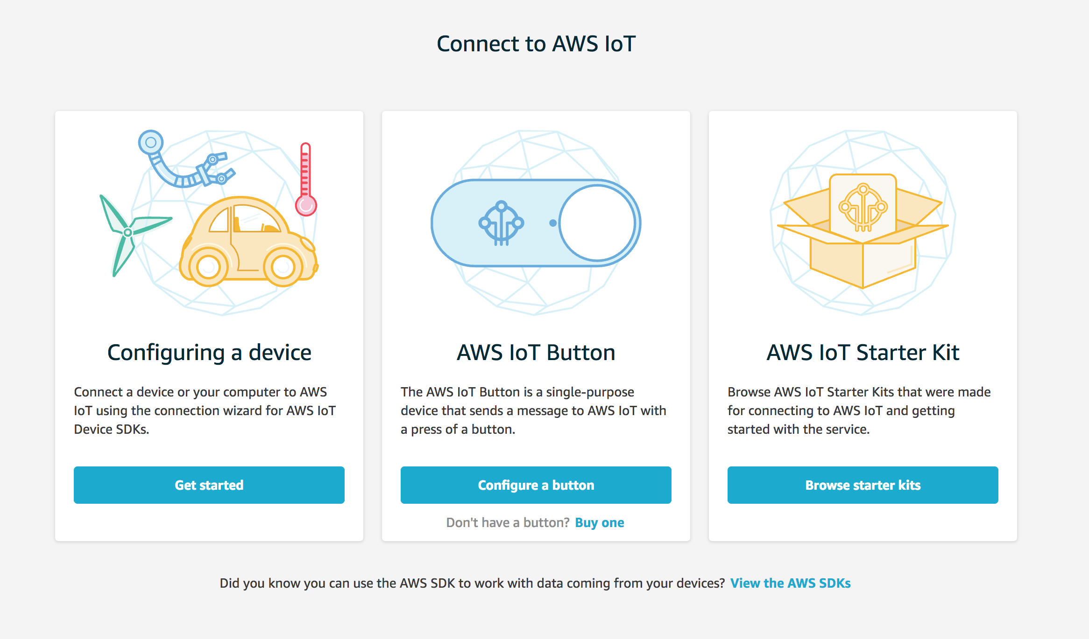
Task: Click the thermometer icon in the device card
Action: click(x=306, y=177)
